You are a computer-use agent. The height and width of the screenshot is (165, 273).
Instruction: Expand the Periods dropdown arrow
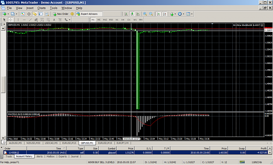(183, 14)
